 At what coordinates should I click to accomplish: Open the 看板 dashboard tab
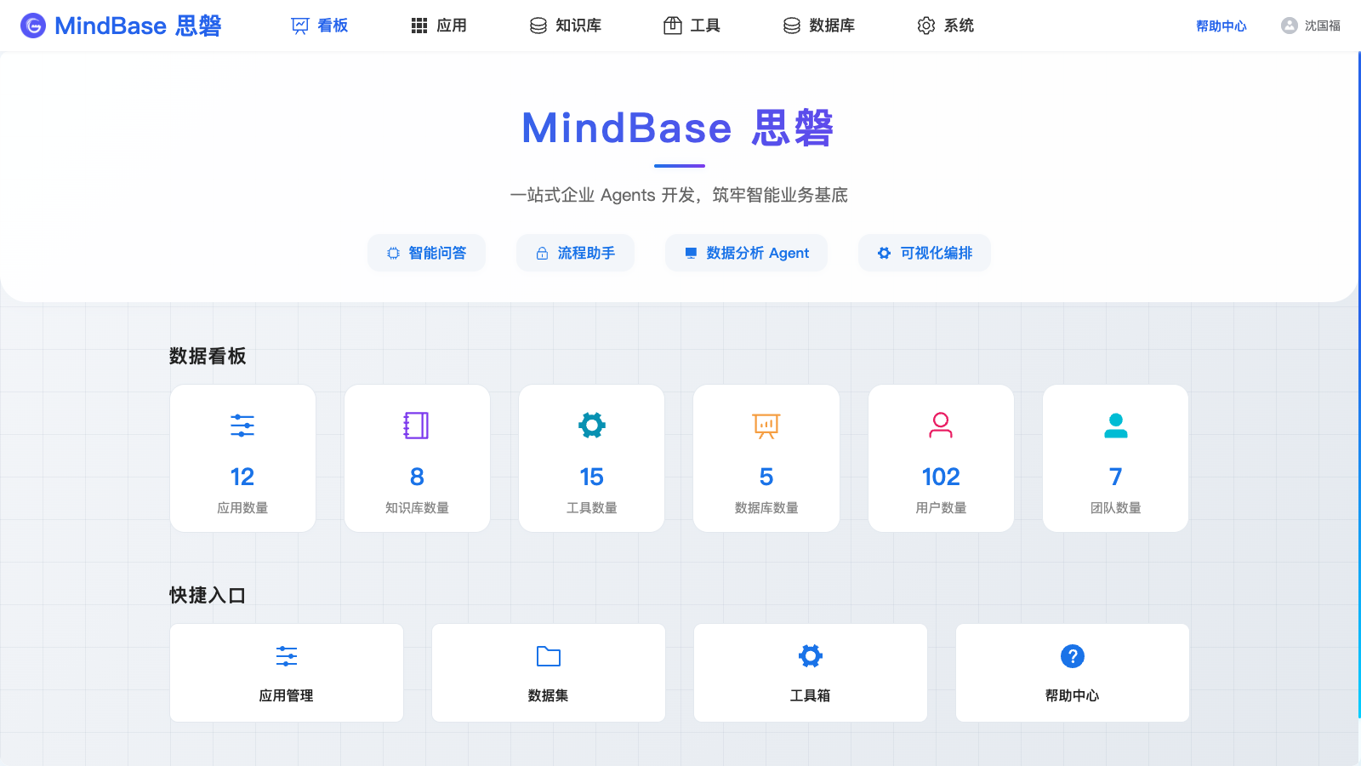[x=320, y=26]
